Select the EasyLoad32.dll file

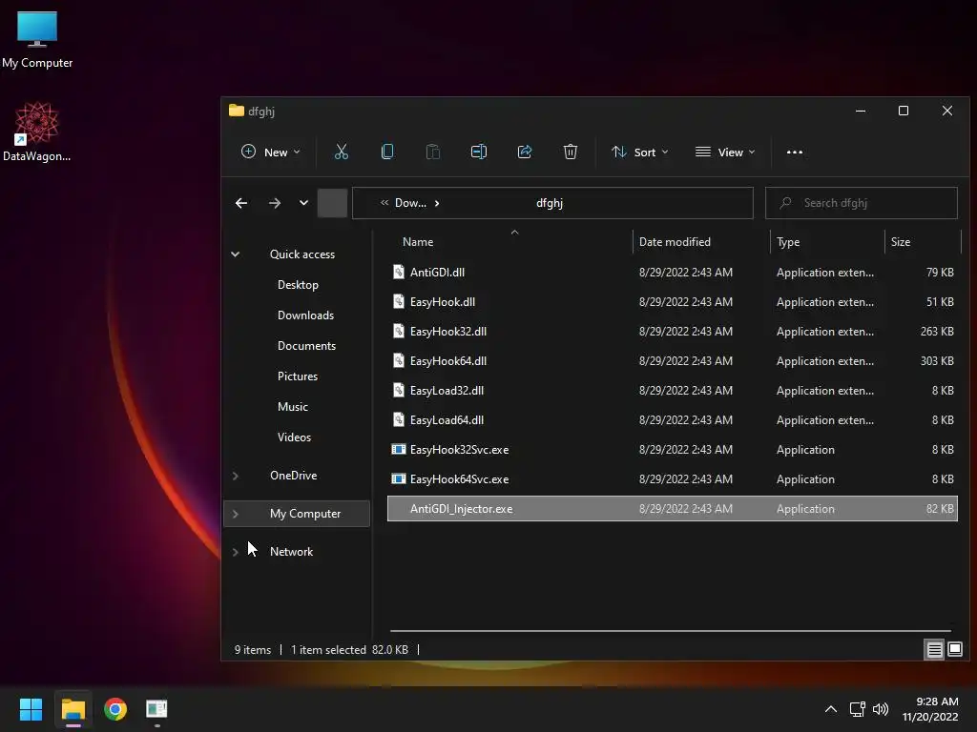tap(673, 390)
